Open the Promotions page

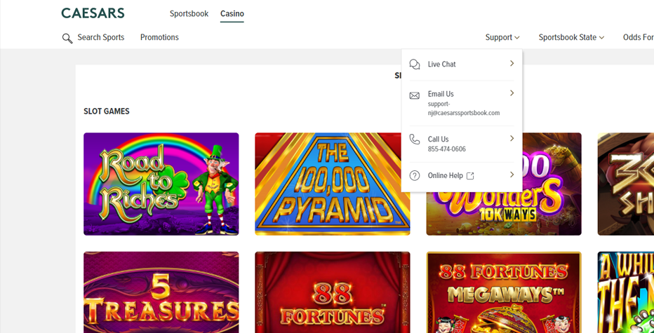click(x=159, y=37)
